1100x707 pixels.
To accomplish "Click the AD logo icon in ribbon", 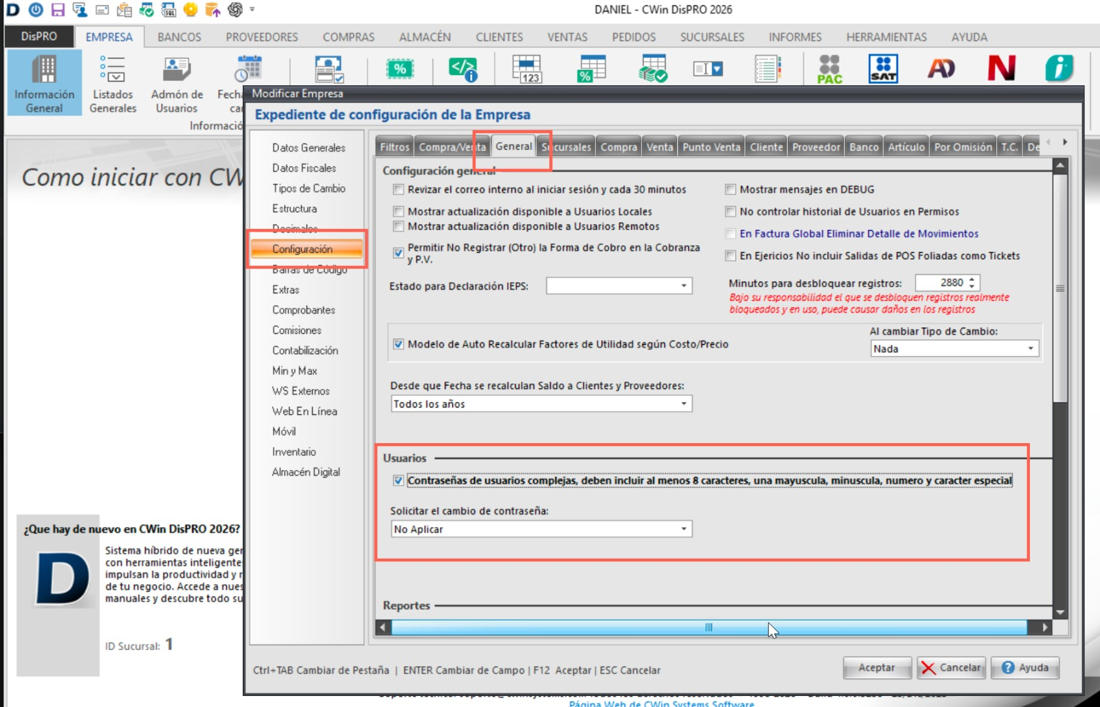I will tap(941, 69).
